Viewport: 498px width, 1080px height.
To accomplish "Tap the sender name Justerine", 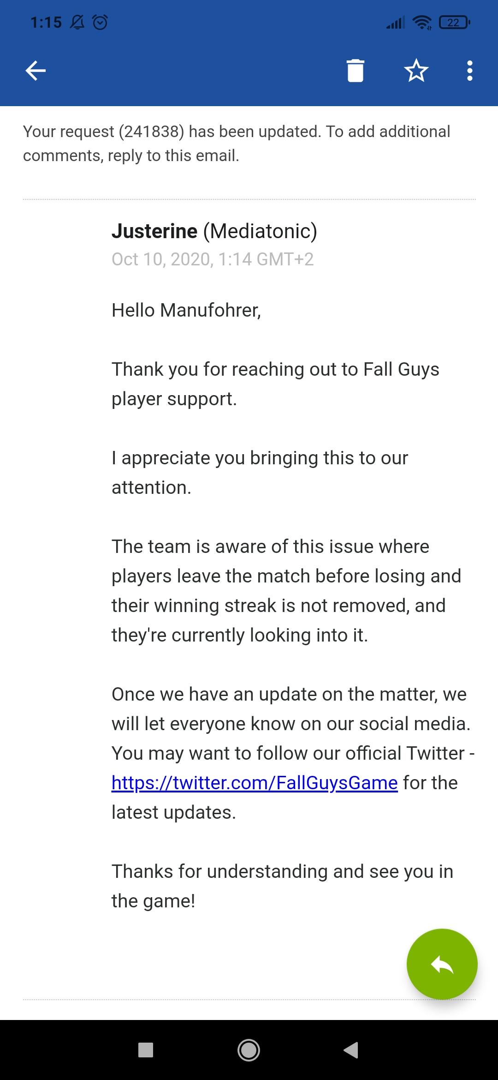I will click(x=154, y=231).
